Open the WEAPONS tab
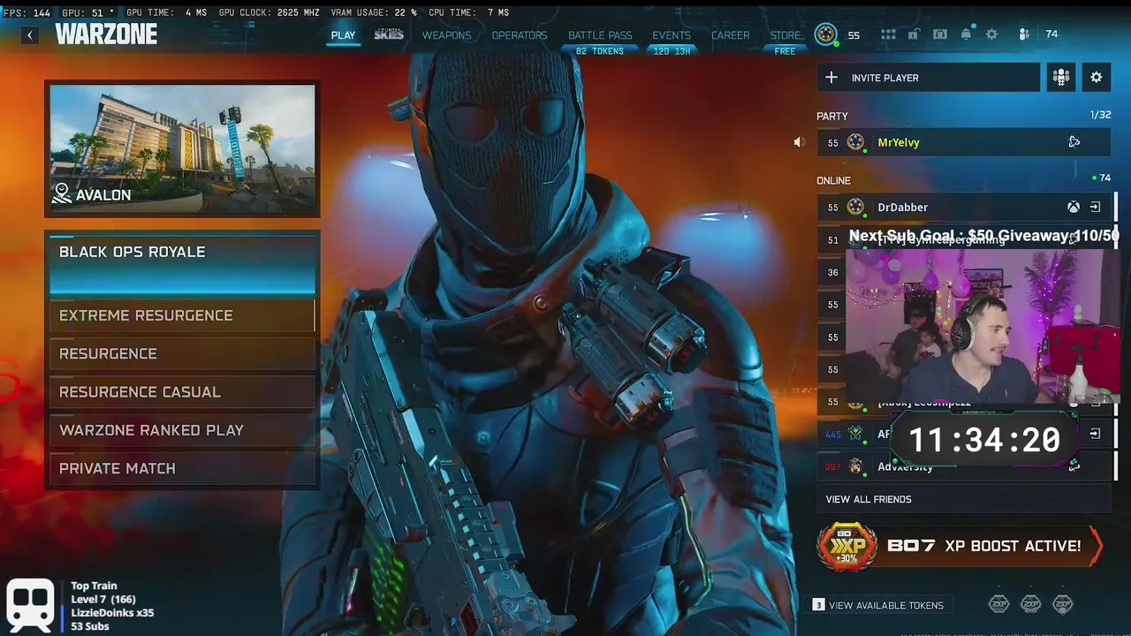 [x=446, y=35]
